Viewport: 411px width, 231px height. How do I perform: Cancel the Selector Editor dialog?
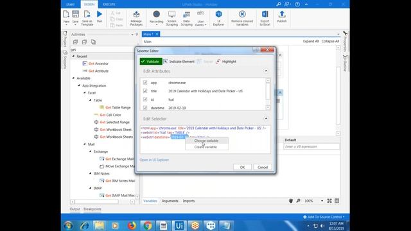[x=263, y=167]
